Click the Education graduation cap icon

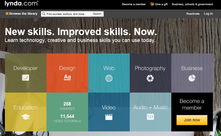25,116
